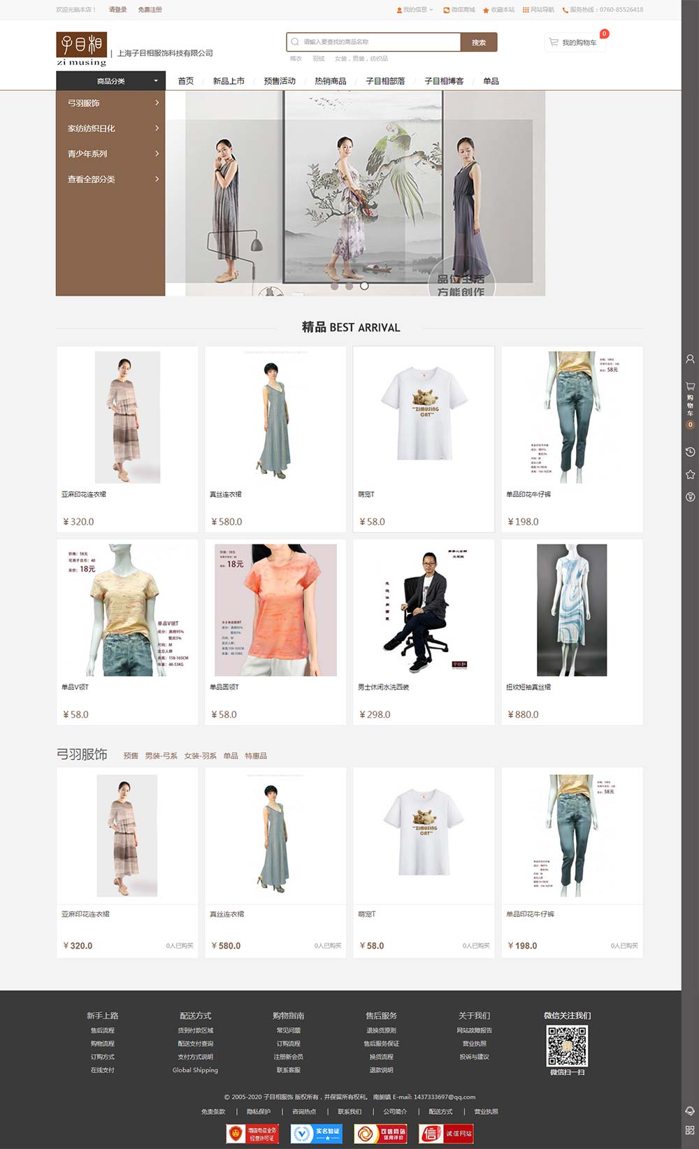Screen dimensions: 699x1149
Task: Open the 新品上市 navigation tab
Action: (229, 81)
